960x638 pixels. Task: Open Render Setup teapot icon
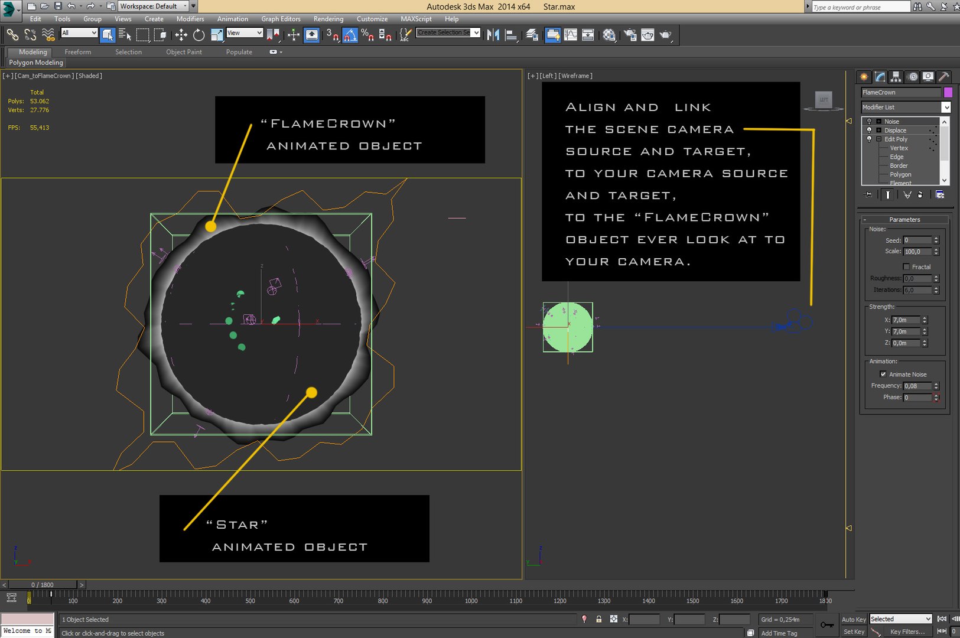click(630, 35)
